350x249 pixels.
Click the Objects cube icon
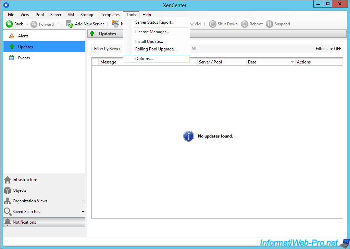[x=8, y=190]
